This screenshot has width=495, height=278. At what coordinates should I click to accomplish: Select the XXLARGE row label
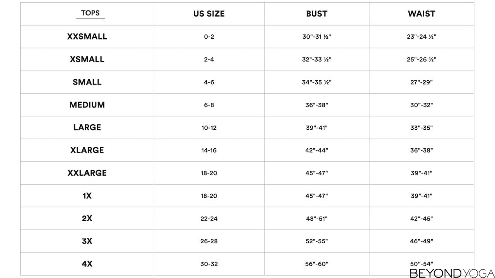point(87,173)
